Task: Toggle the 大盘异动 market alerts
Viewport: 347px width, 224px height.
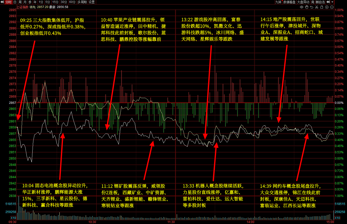Action: pyautogui.click(x=303, y=2)
